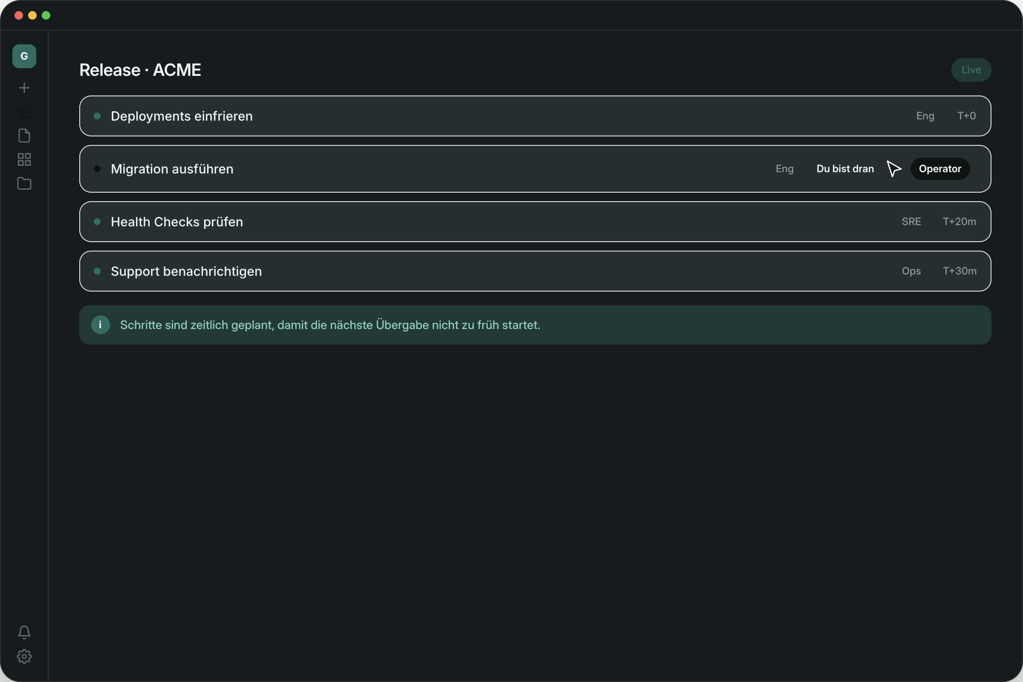Select the Migration ausführen step
The width and height of the screenshot is (1023, 682).
[535, 169]
